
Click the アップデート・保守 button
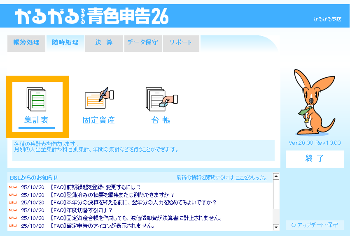pyautogui.click(x=315, y=225)
